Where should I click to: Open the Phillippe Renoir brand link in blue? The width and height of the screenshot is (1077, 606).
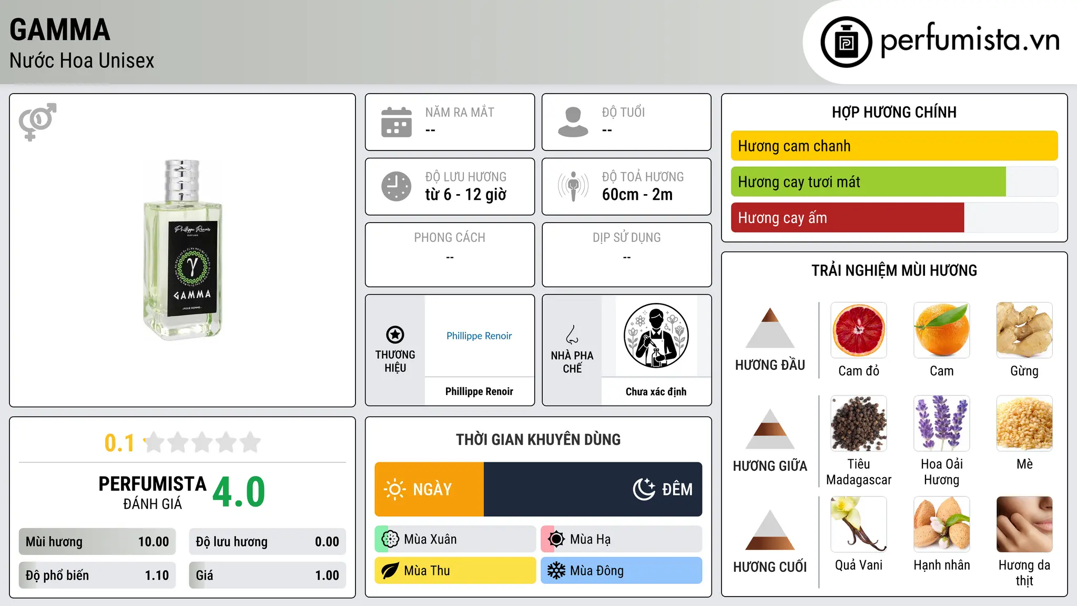coord(479,336)
